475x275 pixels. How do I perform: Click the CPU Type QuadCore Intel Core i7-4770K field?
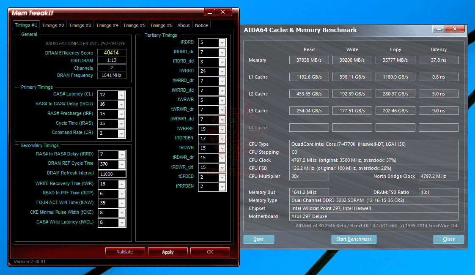point(374,144)
